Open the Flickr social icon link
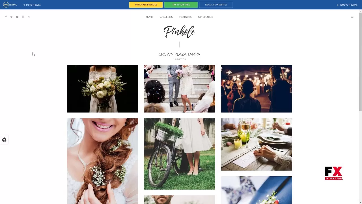 pos(17,17)
